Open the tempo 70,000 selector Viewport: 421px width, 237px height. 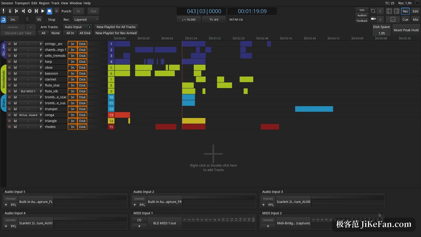tap(189, 20)
